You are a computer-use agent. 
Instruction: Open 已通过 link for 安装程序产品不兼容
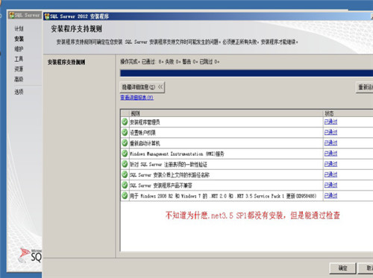pos(330,185)
